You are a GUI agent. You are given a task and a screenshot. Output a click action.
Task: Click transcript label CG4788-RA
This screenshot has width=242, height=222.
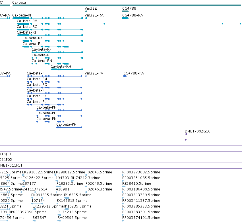133,15
